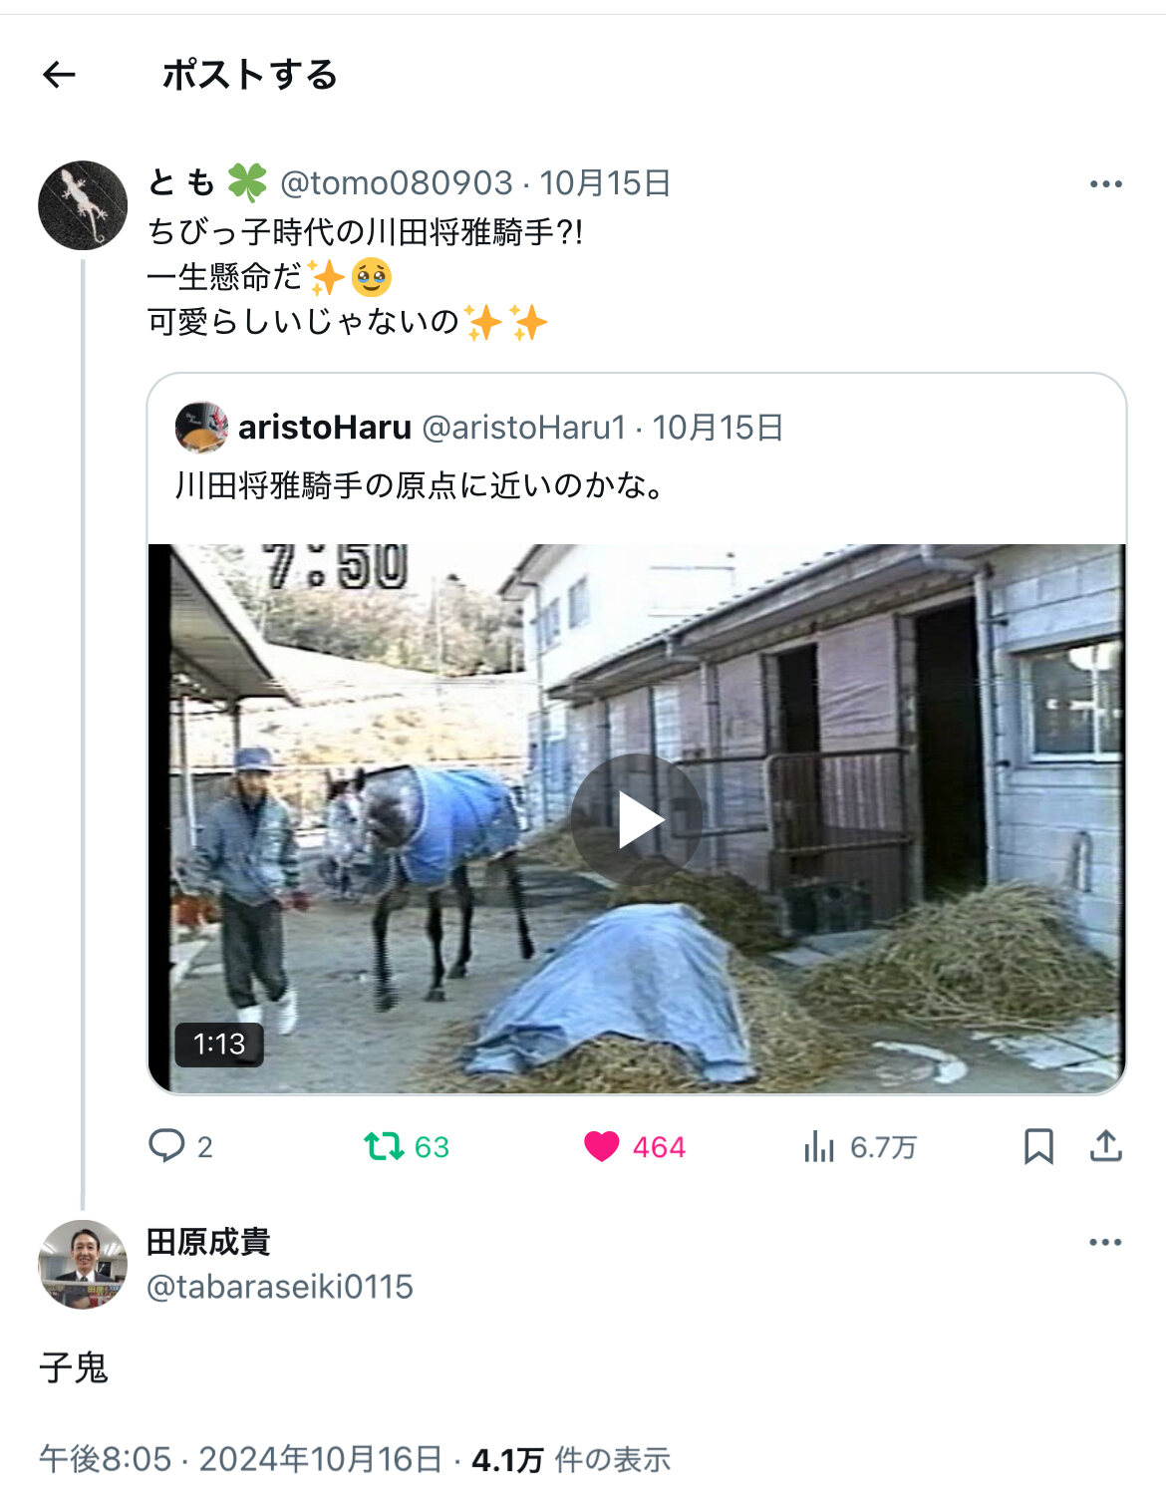
Task: View the 4.1万 件の表示 count
Action: tap(571, 1460)
